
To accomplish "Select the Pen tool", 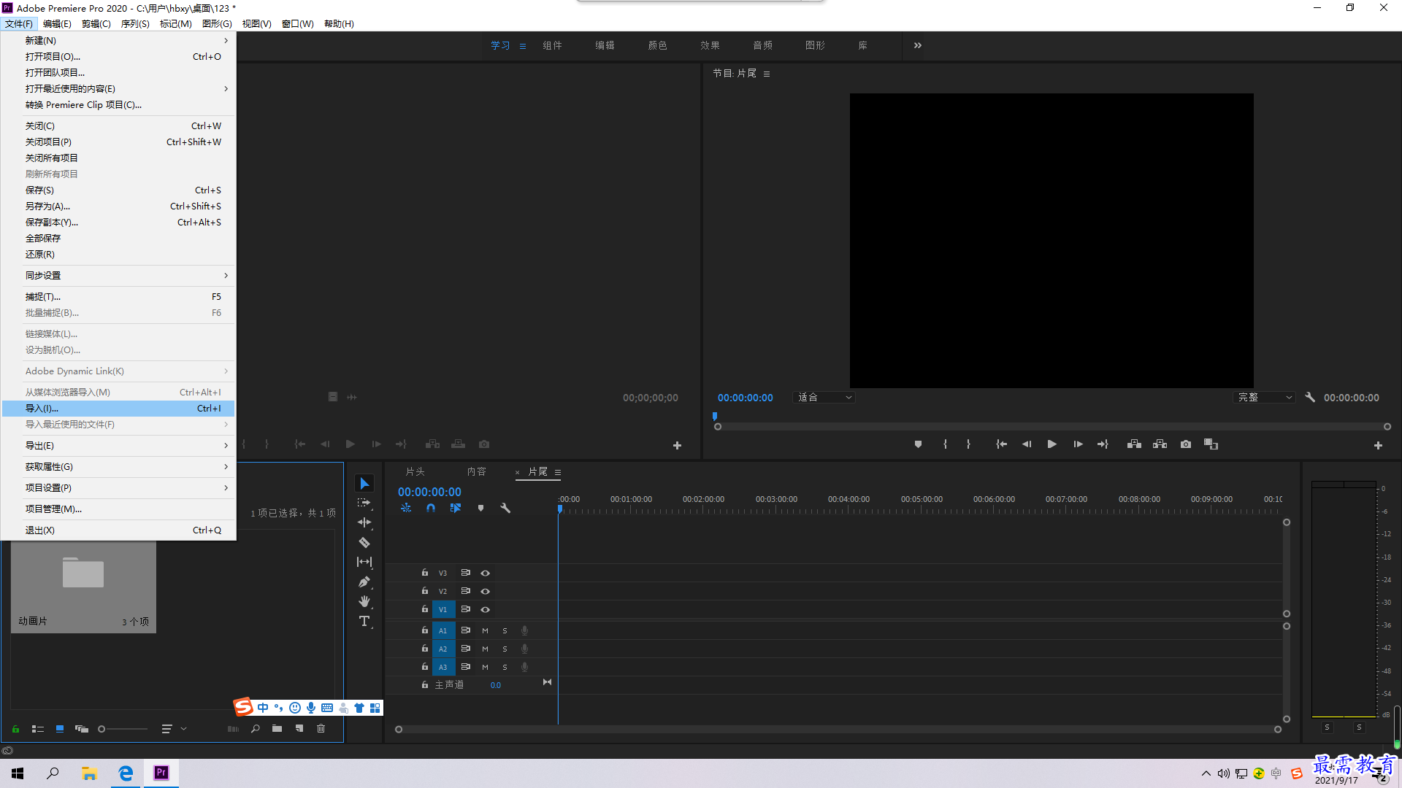I will click(364, 582).
